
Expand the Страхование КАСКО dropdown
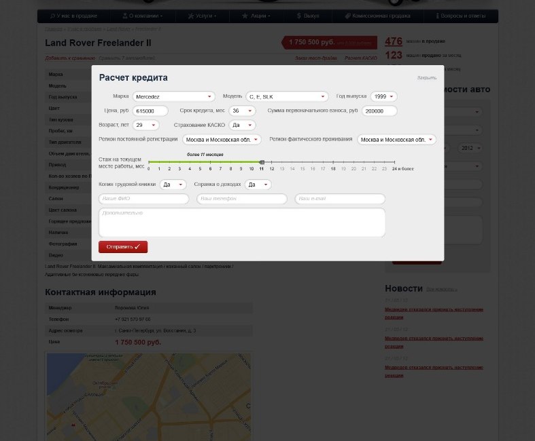242,126
